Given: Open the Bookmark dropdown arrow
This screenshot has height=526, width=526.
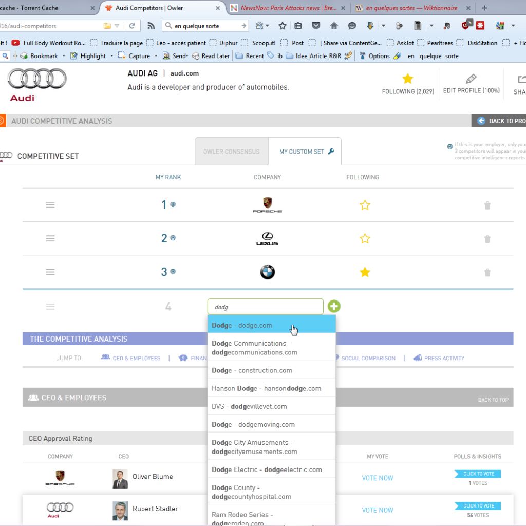Looking at the screenshot, I should (64, 55).
